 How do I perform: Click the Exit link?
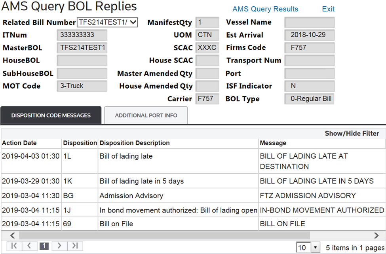click(x=328, y=9)
